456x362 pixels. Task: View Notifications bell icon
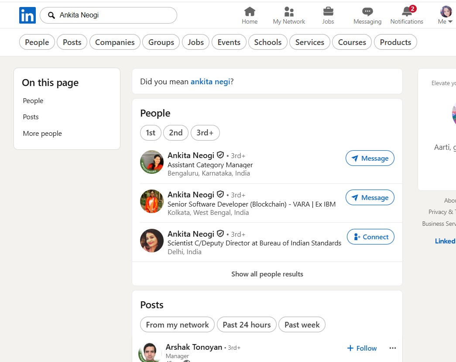click(407, 12)
